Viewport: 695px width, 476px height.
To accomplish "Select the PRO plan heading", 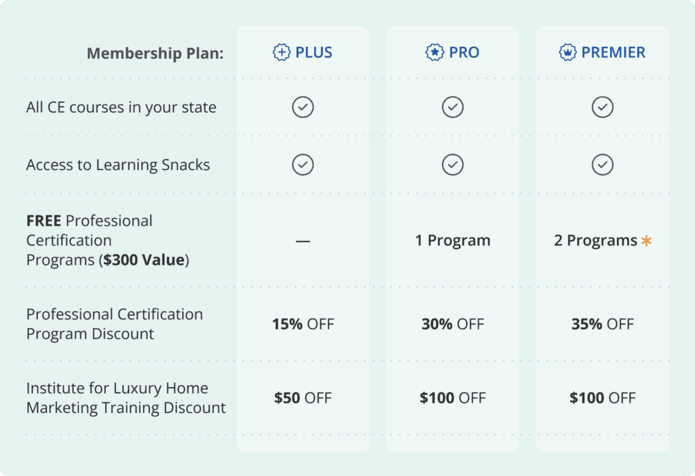I will point(464,52).
